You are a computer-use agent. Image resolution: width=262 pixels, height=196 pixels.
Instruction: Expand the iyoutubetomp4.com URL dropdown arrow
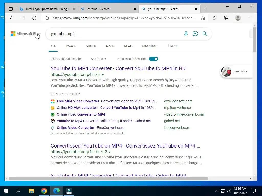coord(103,75)
